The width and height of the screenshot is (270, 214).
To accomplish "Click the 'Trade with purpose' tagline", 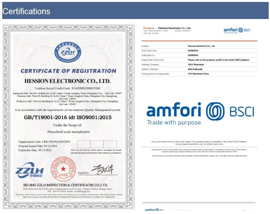I will point(174,122).
